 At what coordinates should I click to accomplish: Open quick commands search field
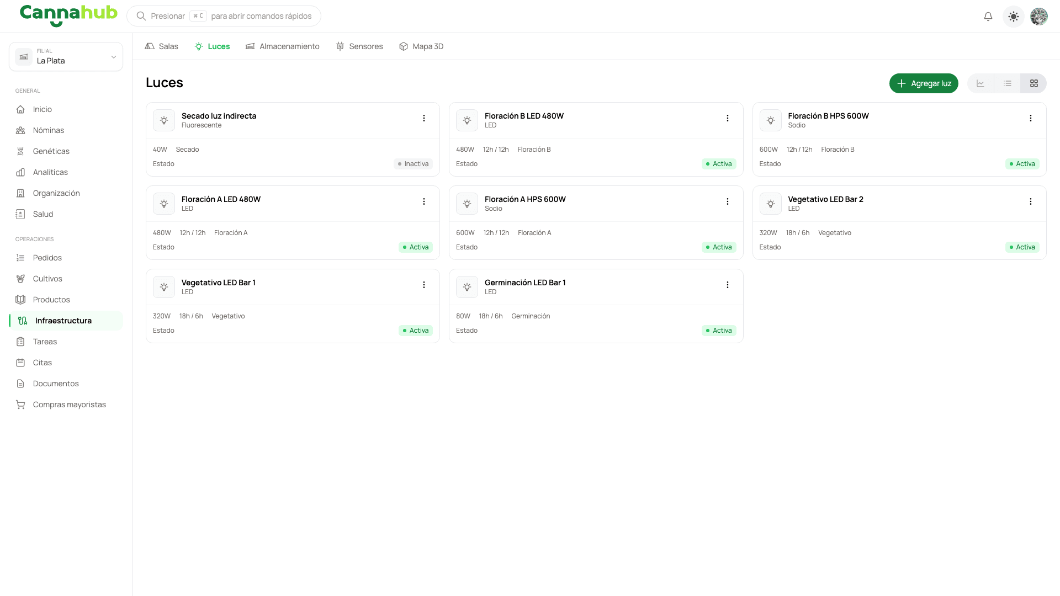pos(224,16)
